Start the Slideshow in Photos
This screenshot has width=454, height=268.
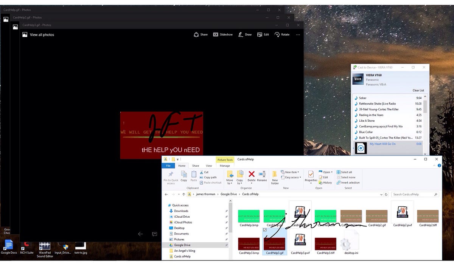coord(216,34)
